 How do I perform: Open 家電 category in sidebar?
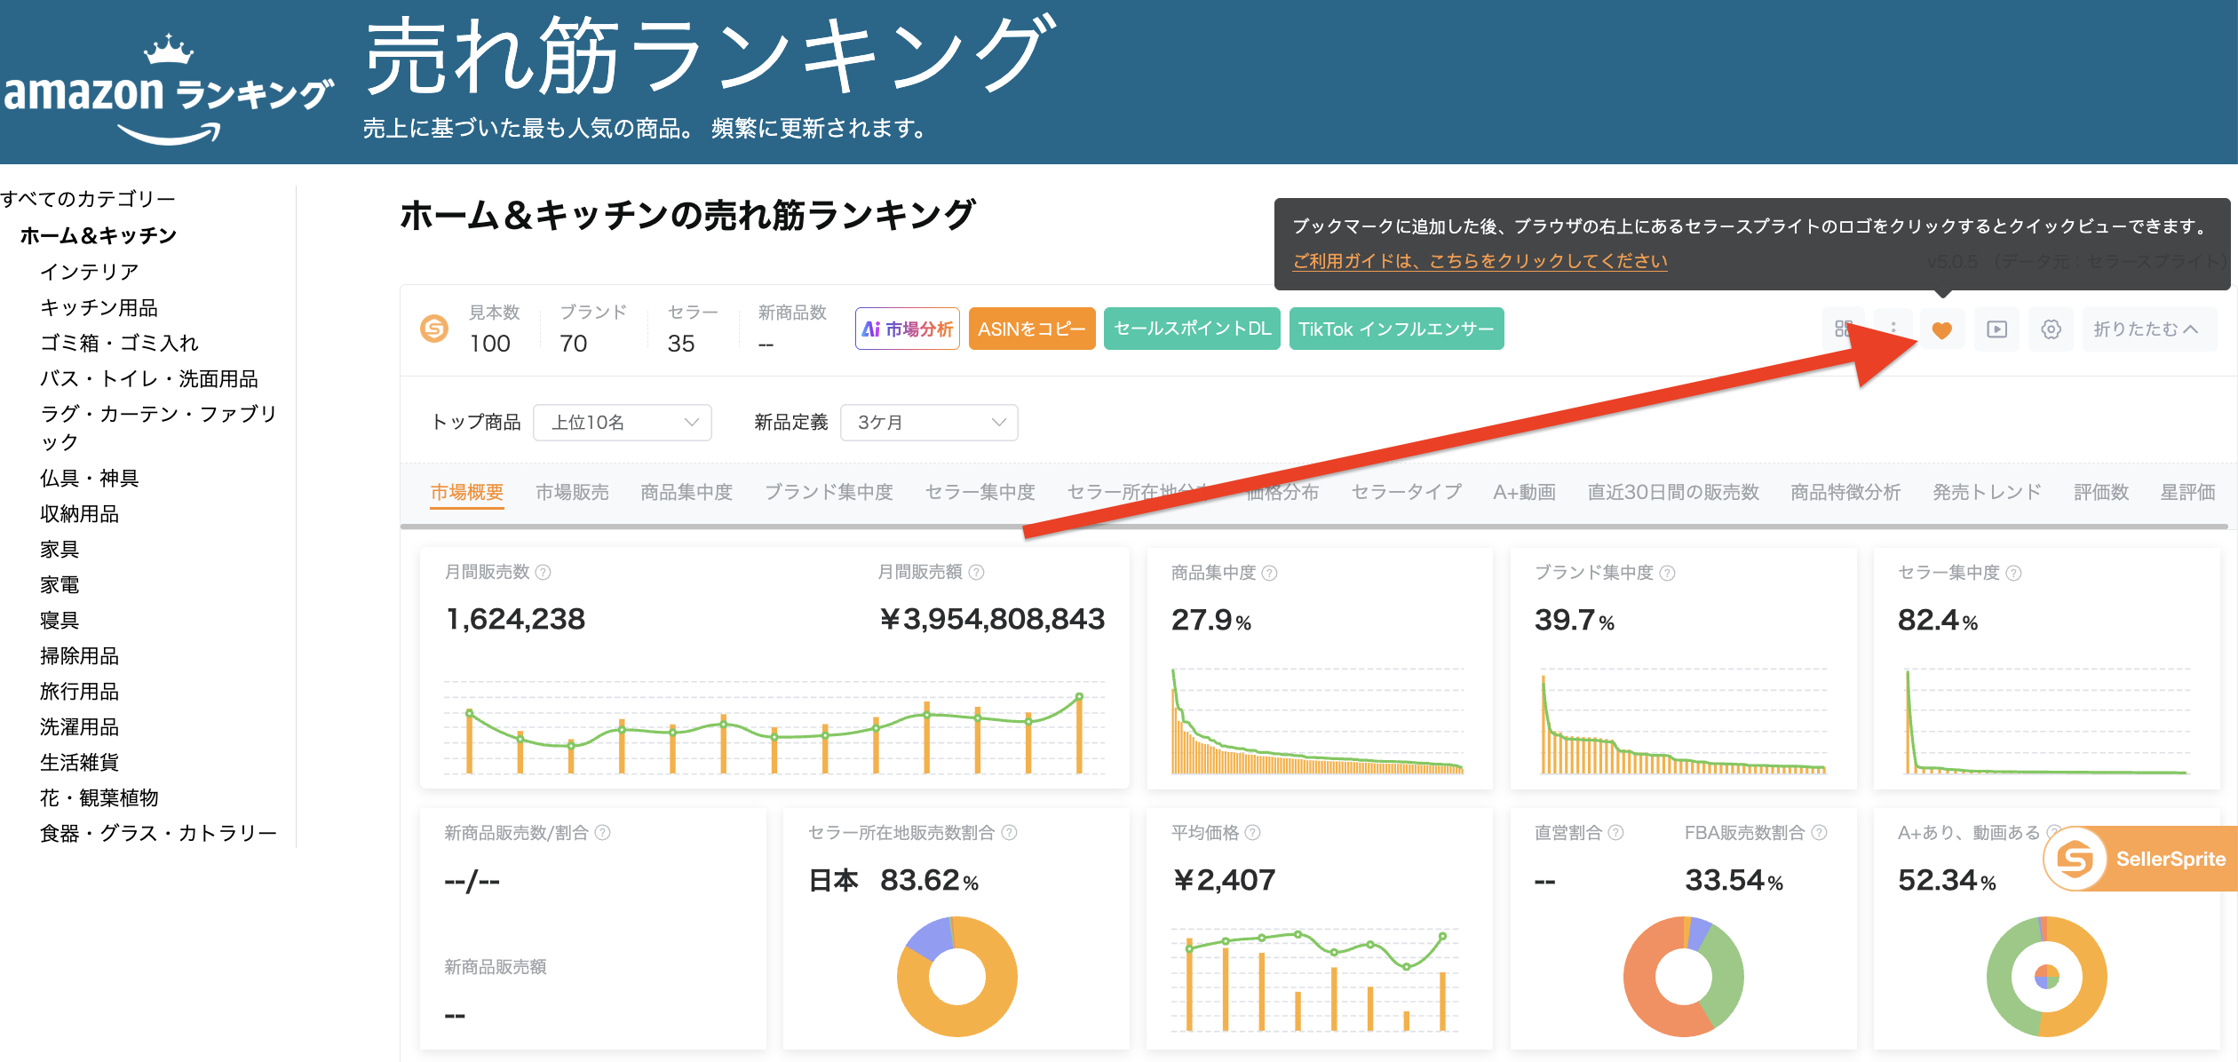coord(60,585)
